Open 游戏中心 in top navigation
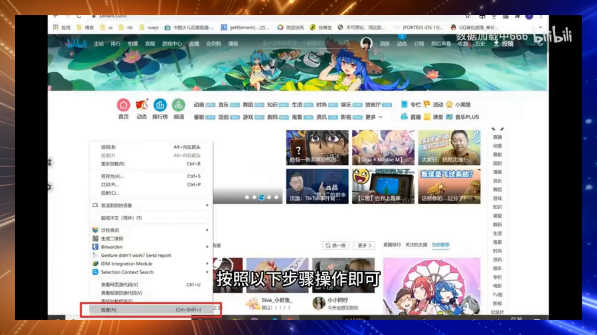The image size is (597, 335). [x=172, y=44]
